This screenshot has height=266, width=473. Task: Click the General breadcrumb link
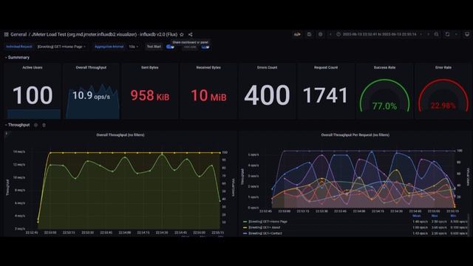coord(18,35)
